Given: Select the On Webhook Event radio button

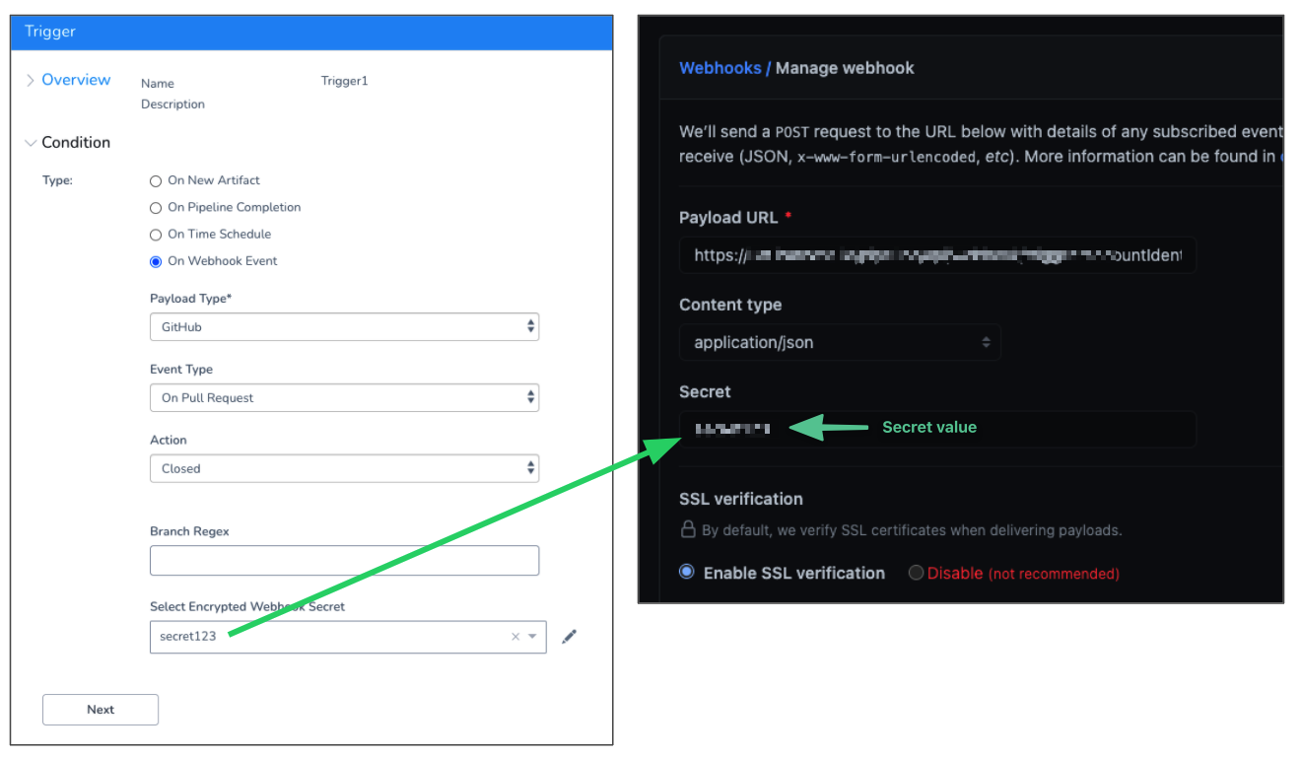Looking at the screenshot, I should coord(156,261).
